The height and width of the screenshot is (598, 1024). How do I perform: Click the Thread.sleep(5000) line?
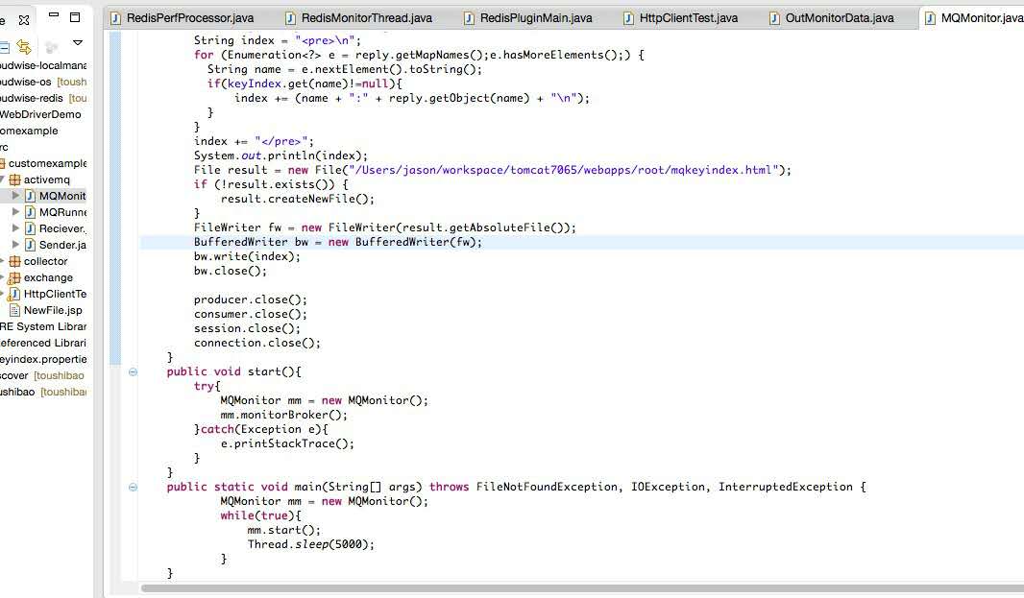coord(311,544)
